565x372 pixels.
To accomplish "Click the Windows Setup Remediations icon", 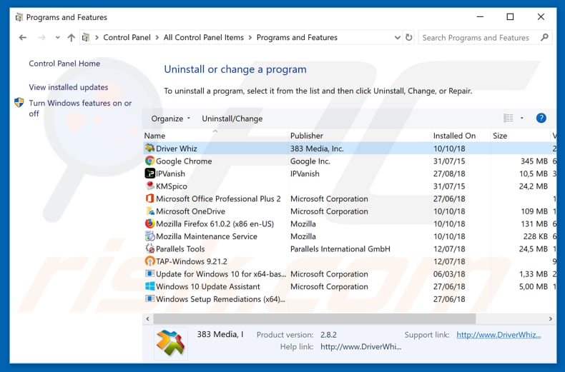I will [x=149, y=298].
